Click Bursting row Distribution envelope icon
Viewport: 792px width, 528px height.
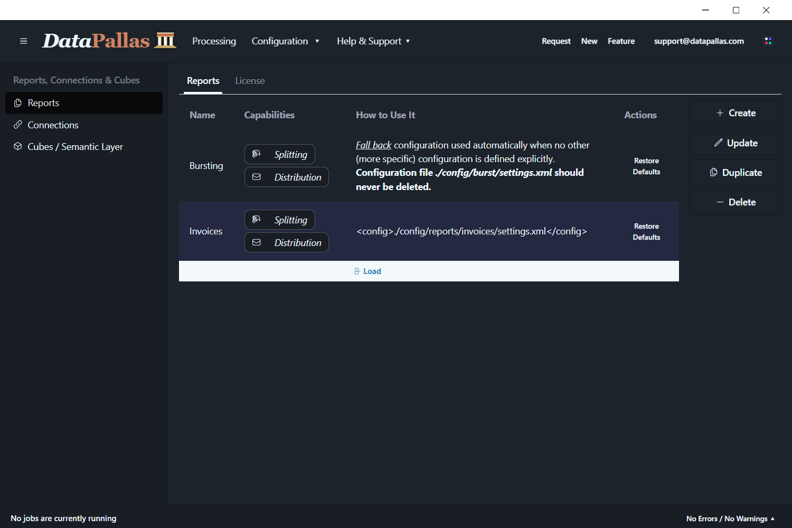tap(257, 177)
